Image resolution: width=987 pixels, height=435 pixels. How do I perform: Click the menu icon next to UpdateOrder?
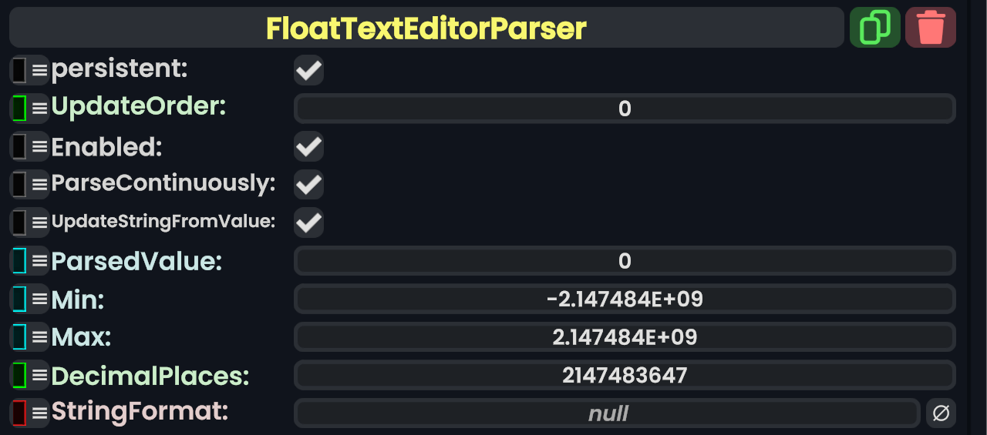[x=39, y=108]
